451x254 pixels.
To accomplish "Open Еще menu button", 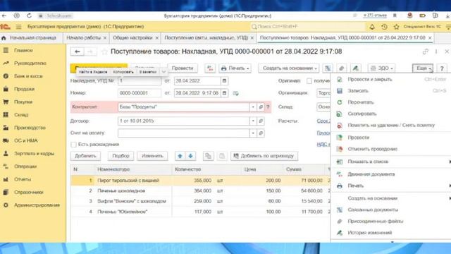I will click(423, 68).
